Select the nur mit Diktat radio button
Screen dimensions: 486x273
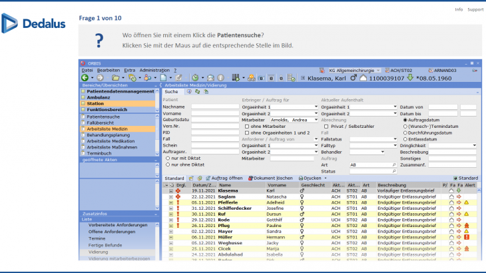pos(166,157)
